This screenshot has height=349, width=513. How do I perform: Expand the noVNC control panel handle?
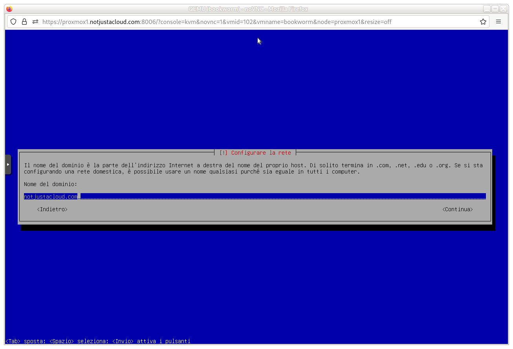click(8, 164)
